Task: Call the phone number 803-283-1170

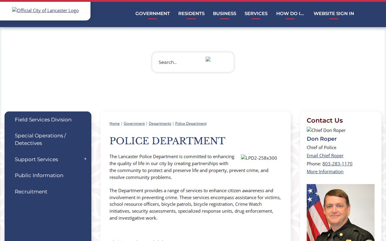Action: 337,164
